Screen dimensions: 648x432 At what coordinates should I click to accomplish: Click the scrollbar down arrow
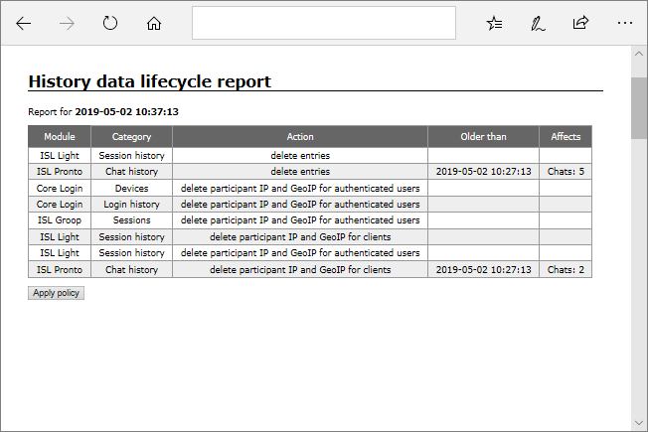(x=639, y=423)
